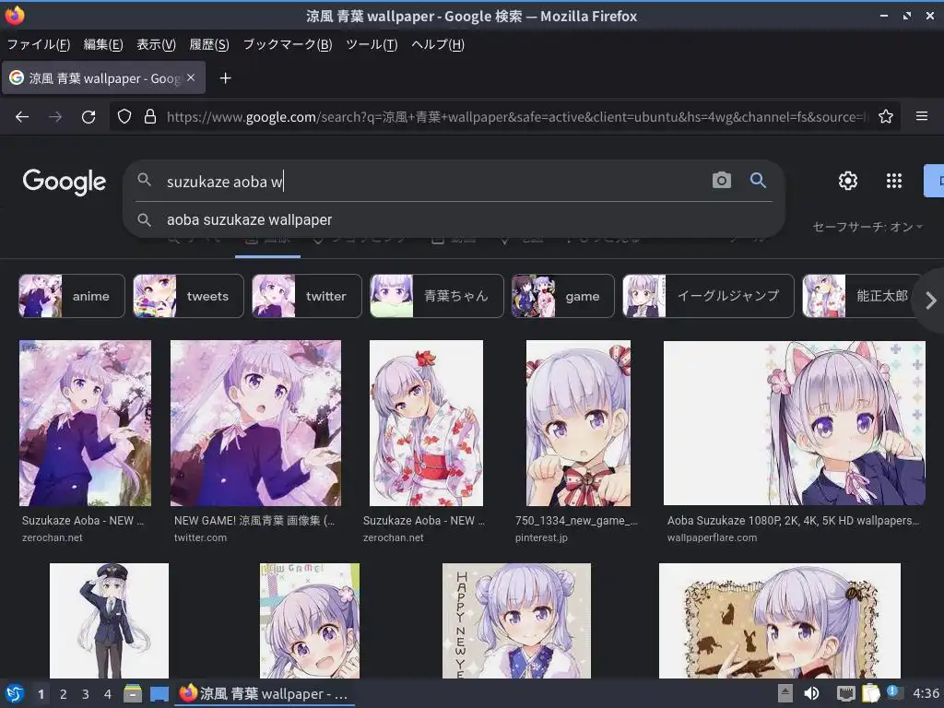944x708 pixels.
Task: Open the NEW GAME! blushing chibi image
Action: pos(310,620)
